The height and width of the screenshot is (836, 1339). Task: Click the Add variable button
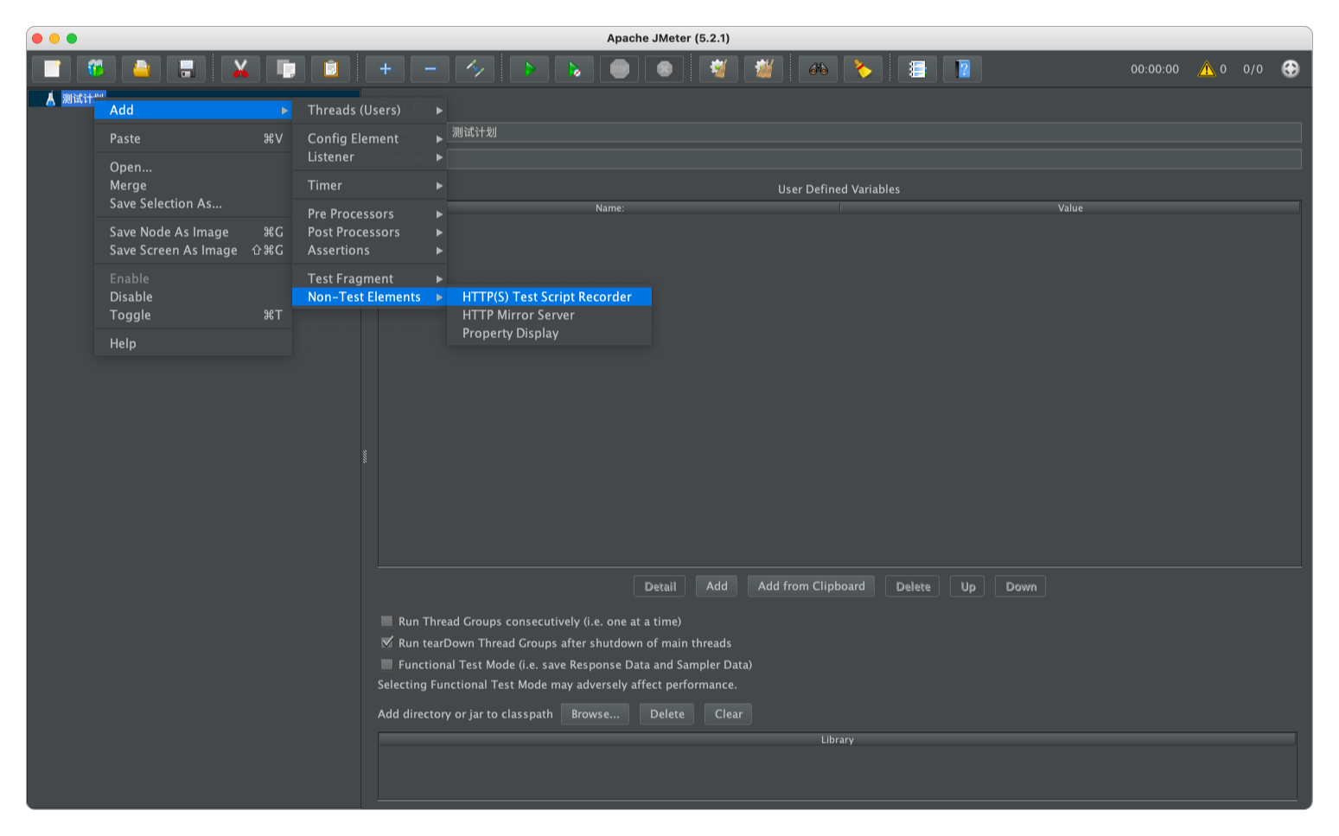click(717, 586)
